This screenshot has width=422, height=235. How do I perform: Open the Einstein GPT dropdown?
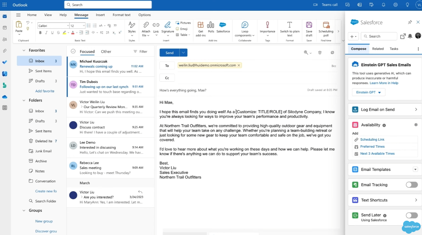pyautogui.click(x=369, y=92)
